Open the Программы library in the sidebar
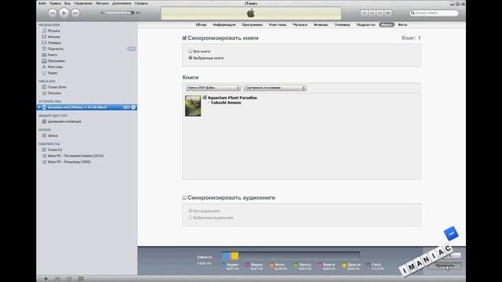 coord(56,61)
